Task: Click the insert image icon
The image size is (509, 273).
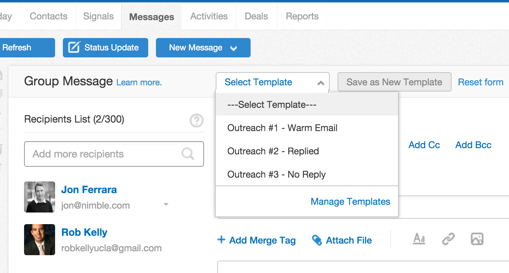Action: [477, 239]
